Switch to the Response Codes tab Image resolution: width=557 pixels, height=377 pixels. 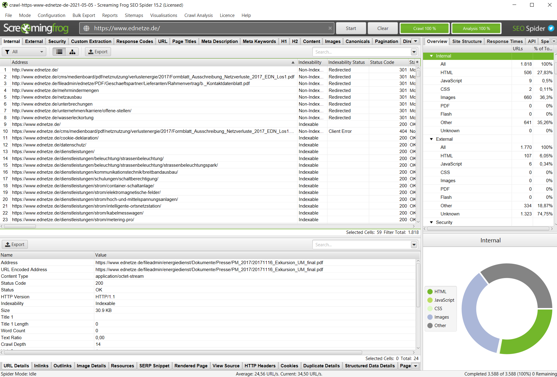[x=135, y=41]
